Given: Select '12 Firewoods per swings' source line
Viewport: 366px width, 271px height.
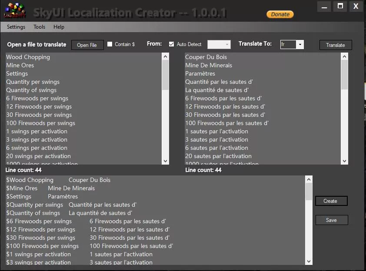Looking at the screenshot, I should (39, 106).
